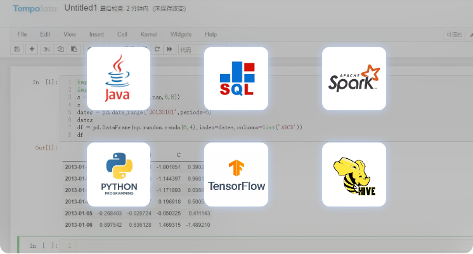Click the fast-forward restart and run icon

click(169, 49)
